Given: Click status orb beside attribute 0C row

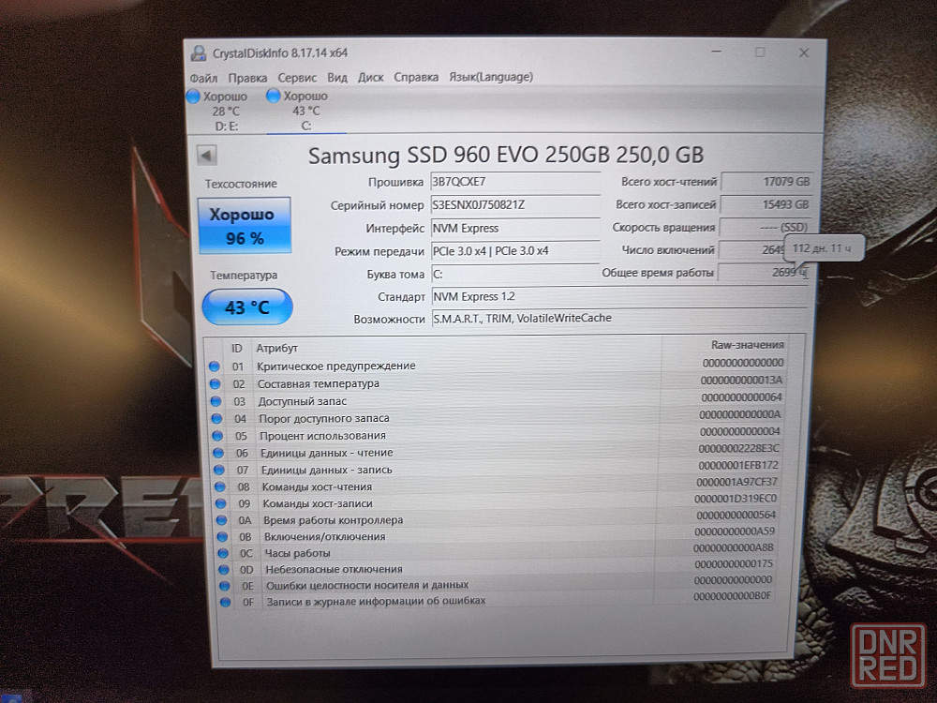Looking at the screenshot, I should tap(222, 553).
